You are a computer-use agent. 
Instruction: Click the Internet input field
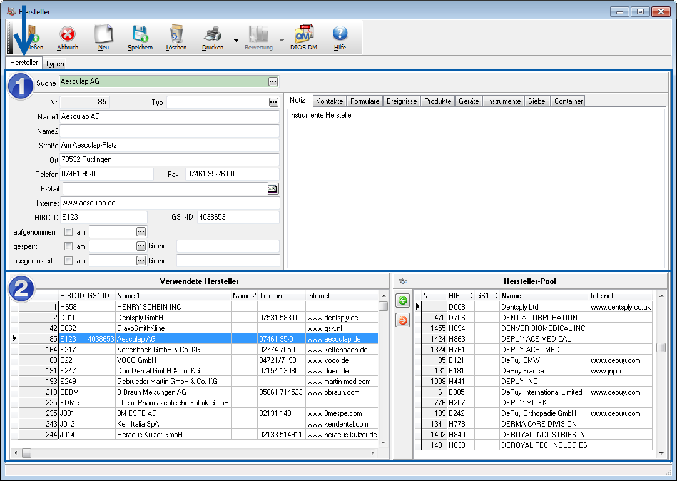click(170, 203)
